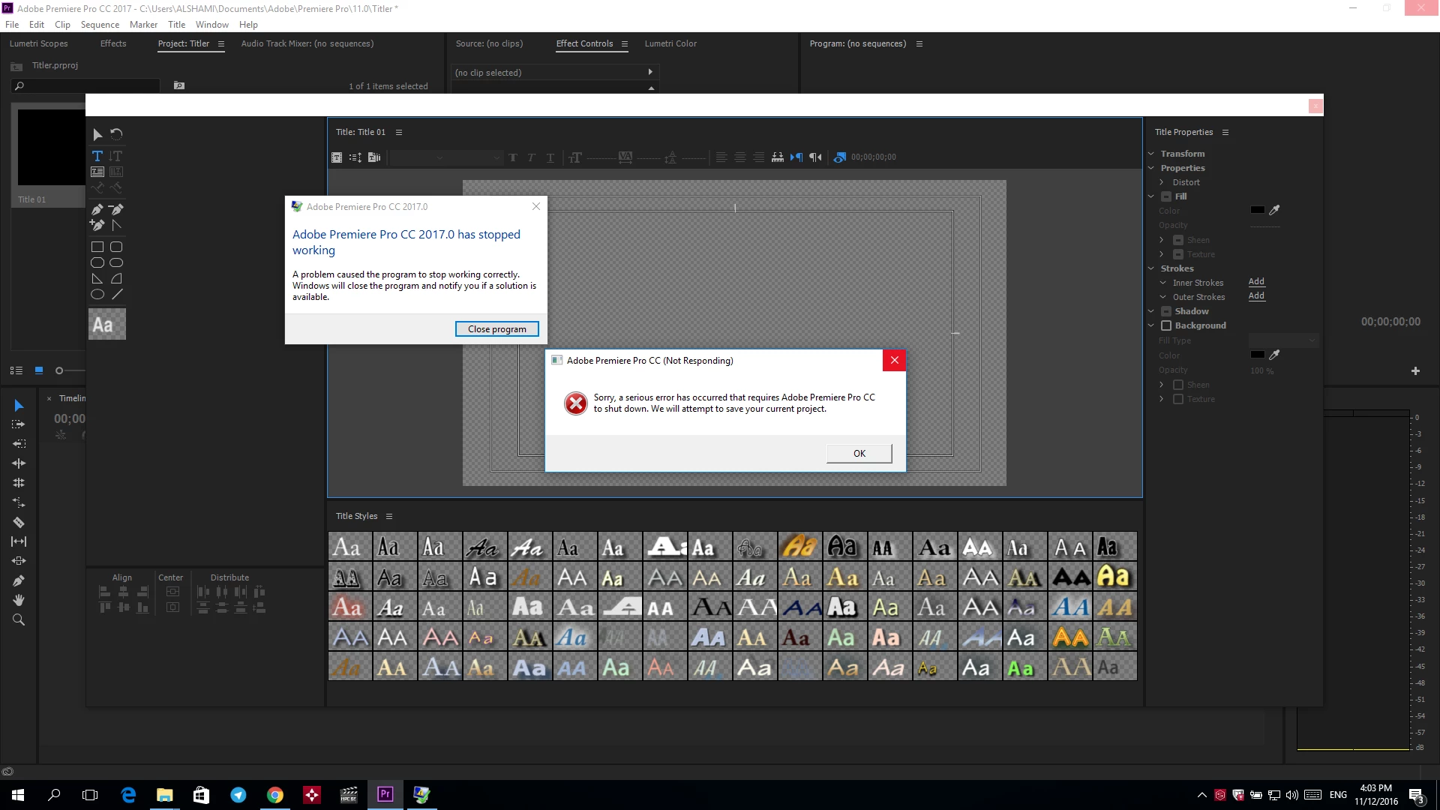Select the Add Anchor Point tool
The width and height of the screenshot is (1440, 810).
click(97, 225)
